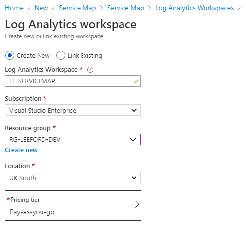The height and width of the screenshot is (229, 246).
Task: Click the Location dropdown arrow icon
Action: (x=134, y=178)
